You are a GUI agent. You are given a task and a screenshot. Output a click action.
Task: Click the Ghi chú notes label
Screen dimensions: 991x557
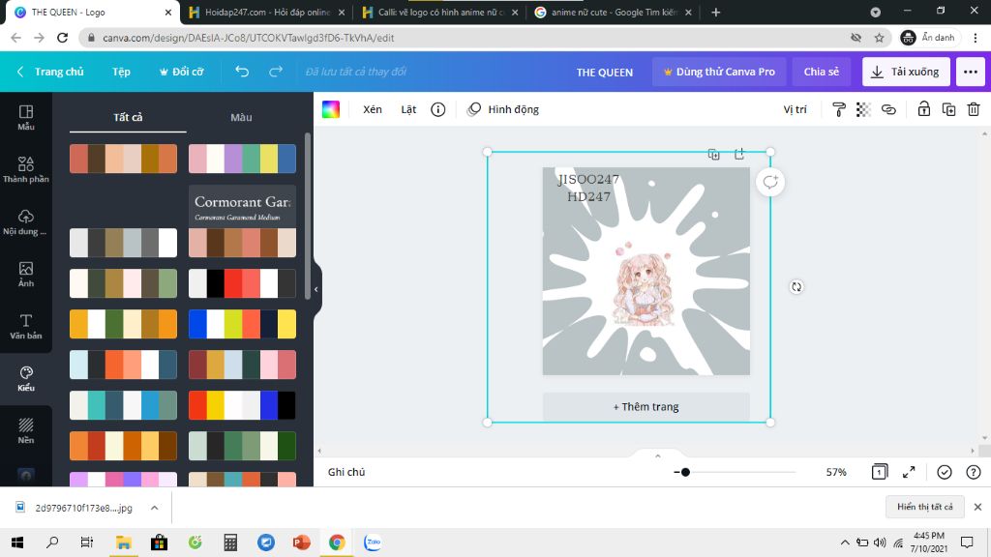point(346,472)
